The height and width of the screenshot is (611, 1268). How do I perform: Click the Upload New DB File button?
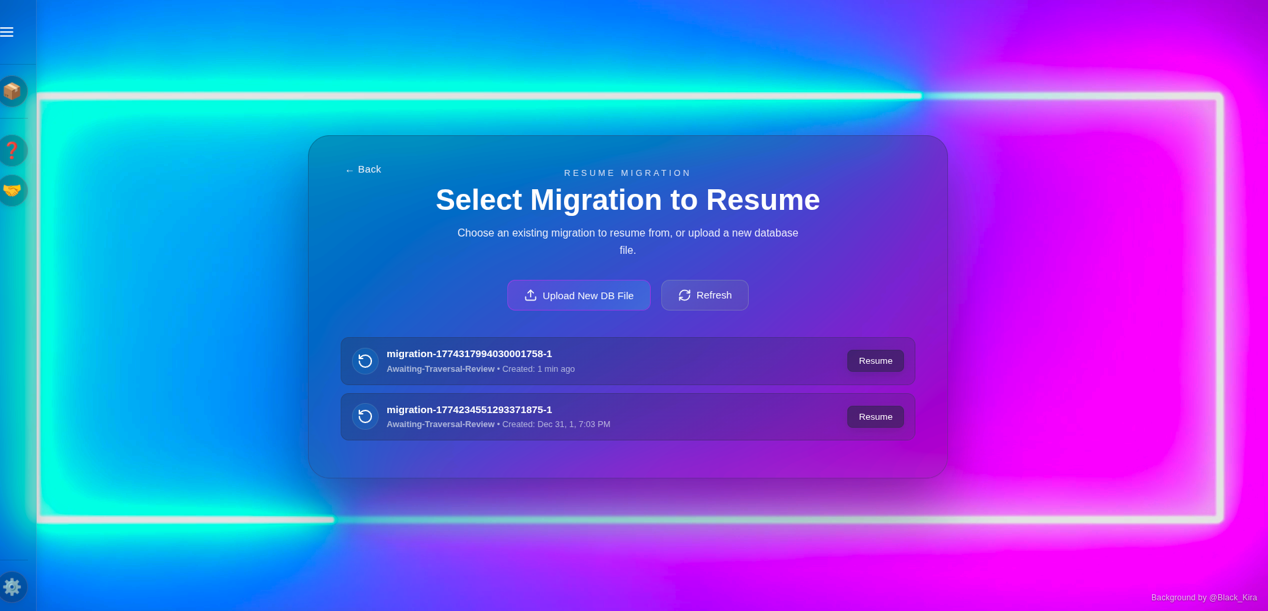[x=579, y=295]
